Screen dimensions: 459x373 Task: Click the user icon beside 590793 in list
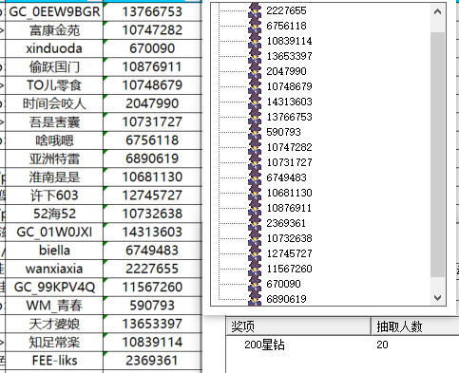point(255,132)
